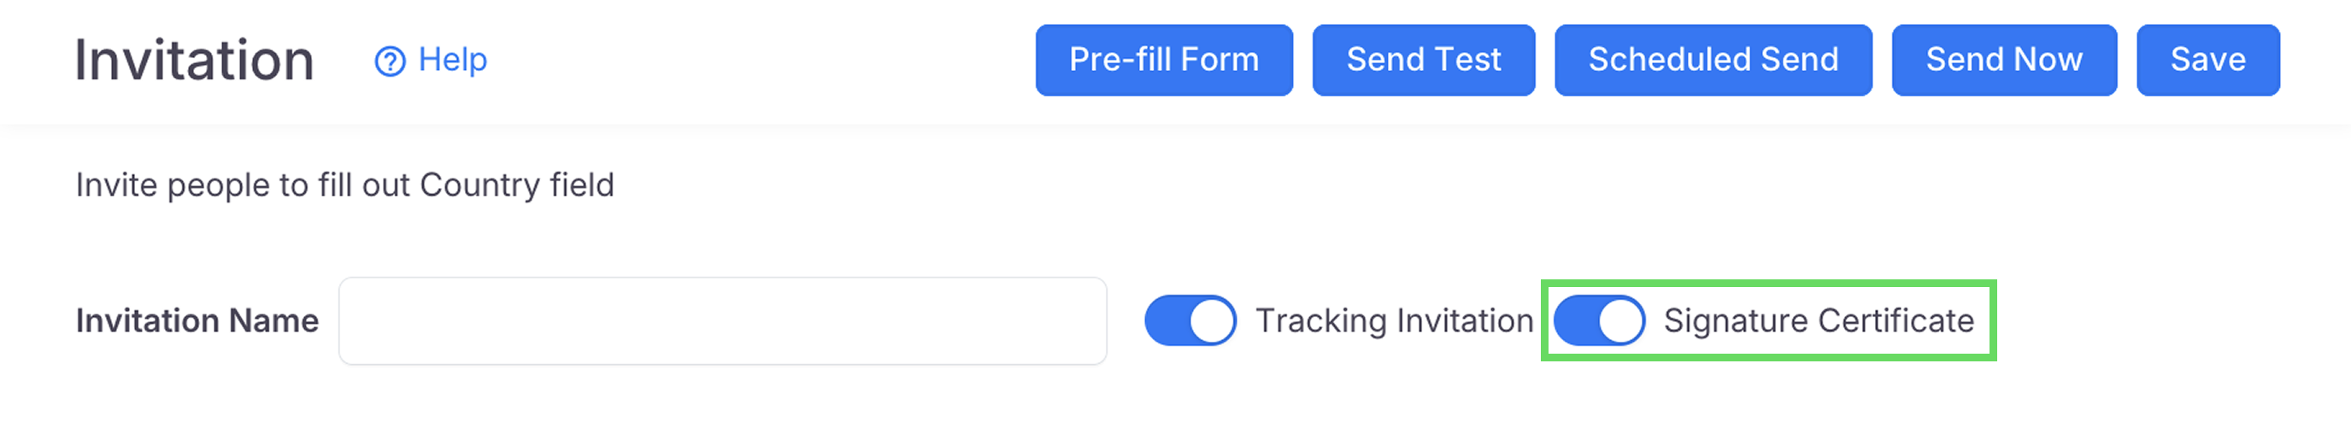Viewport: 2351px width, 428px height.
Task: Turn off the Signature Certificate switch
Action: pyautogui.click(x=1599, y=321)
